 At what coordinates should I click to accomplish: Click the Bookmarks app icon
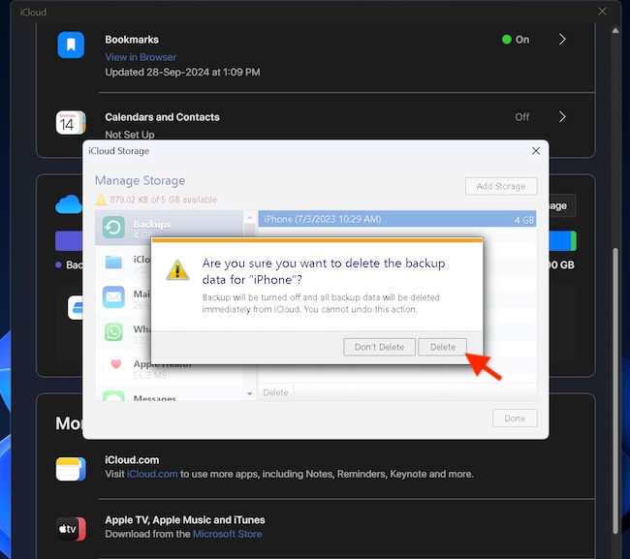71,46
